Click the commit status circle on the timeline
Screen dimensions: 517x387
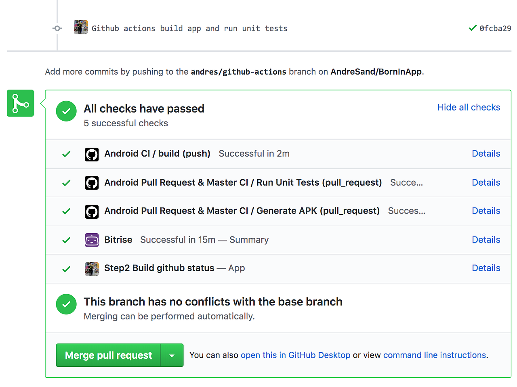pyautogui.click(x=57, y=28)
